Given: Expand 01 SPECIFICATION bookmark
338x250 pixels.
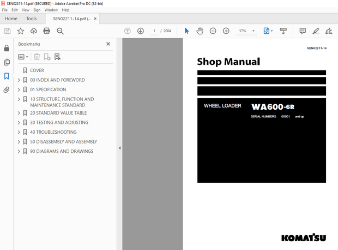Looking at the screenshot, I should (19, 90).
